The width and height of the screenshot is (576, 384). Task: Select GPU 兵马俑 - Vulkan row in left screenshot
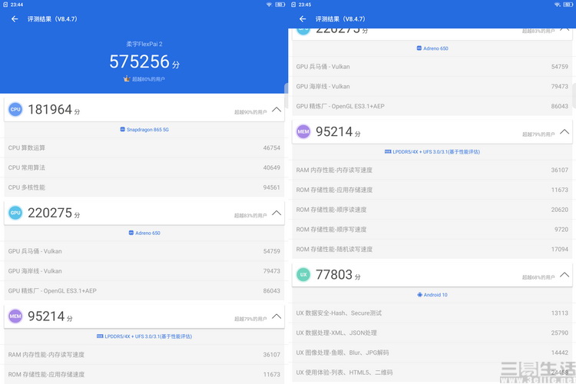(144, 251)
